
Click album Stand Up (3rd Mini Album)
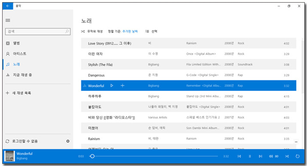[203, 96]
